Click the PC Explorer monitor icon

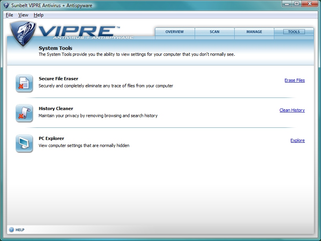(24, 143)
